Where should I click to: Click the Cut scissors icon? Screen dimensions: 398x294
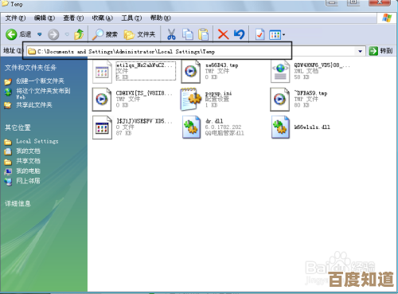(x=171, y=34)
